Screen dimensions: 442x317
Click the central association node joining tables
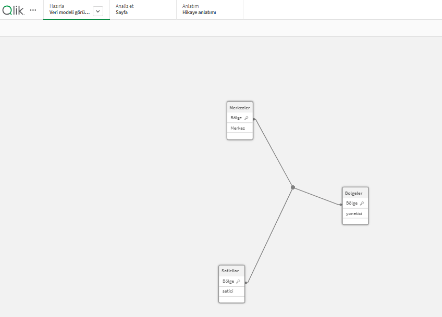click(293, 187)
